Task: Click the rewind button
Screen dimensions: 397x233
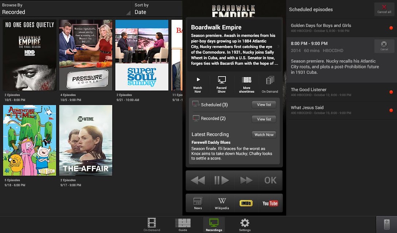Action: tap(198, 180)
